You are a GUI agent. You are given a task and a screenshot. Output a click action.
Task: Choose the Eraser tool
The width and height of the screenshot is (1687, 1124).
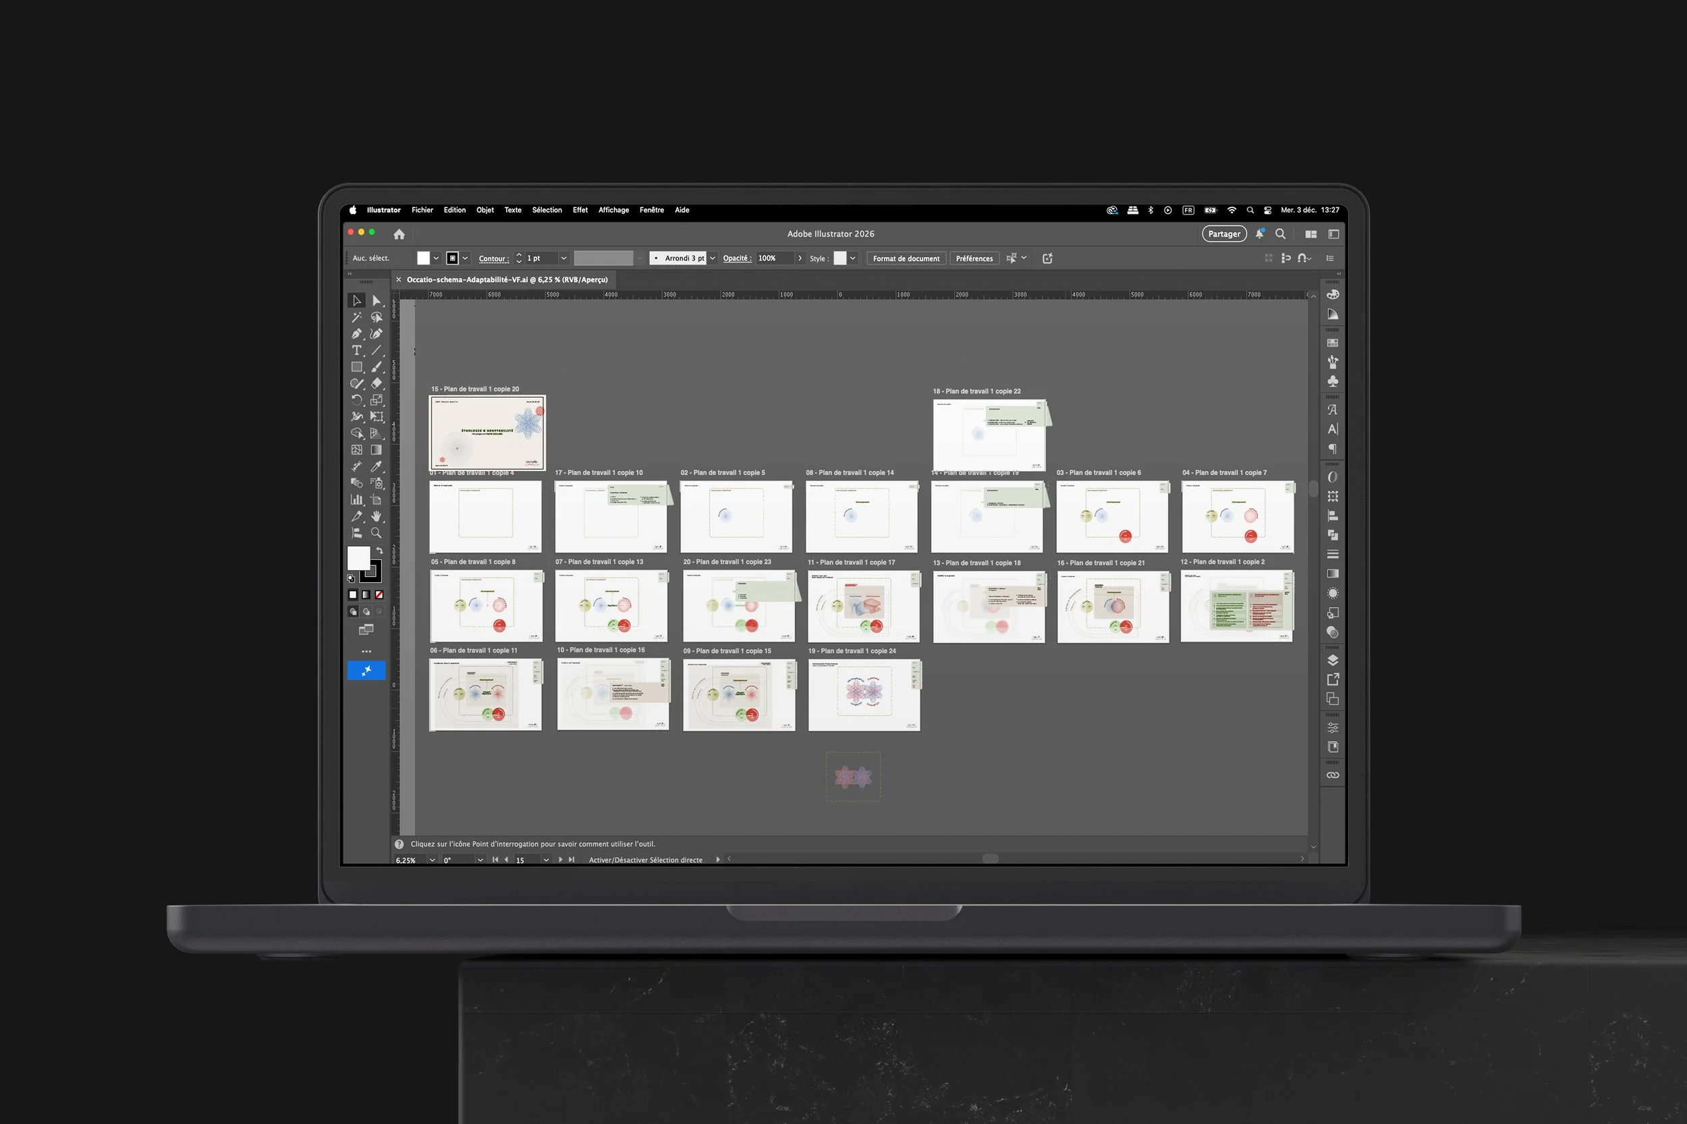point(376,383)
